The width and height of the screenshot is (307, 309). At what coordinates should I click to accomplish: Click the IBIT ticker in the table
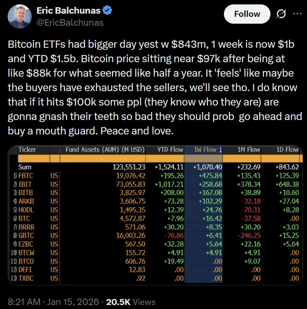click(x=26, y=183)
